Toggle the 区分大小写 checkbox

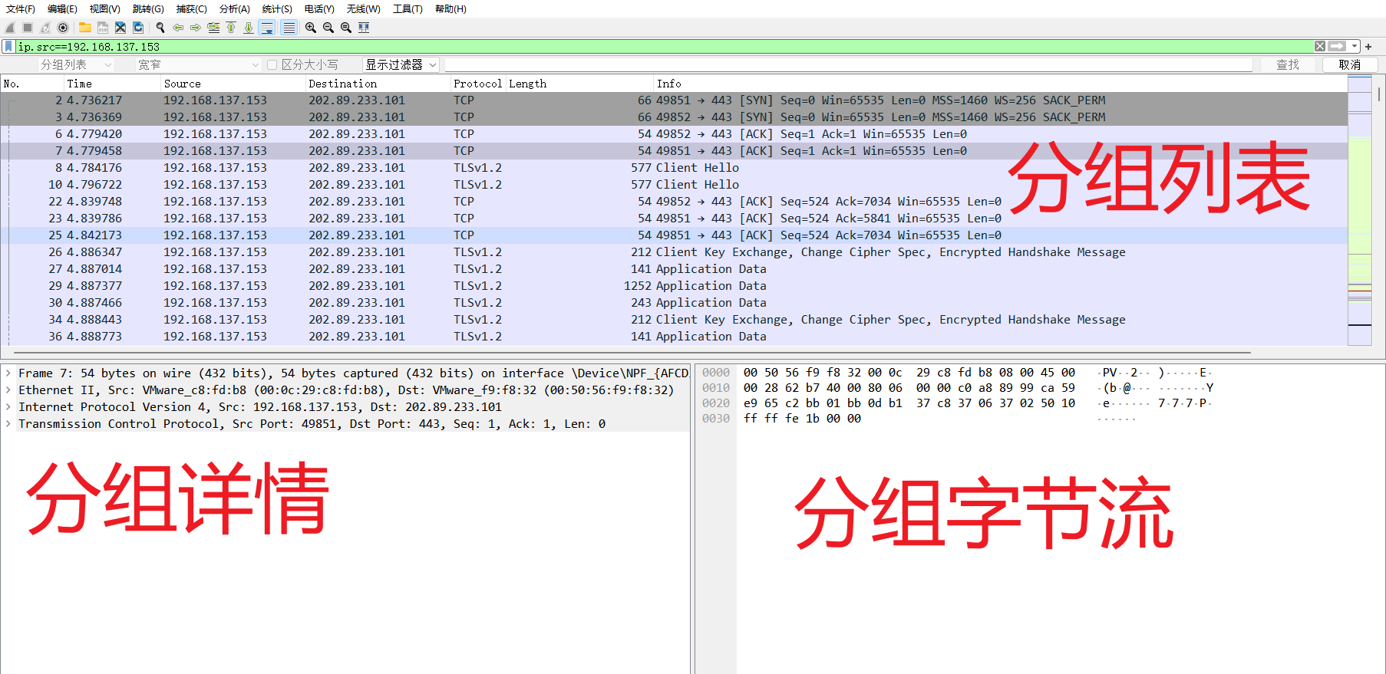(x=272, y=65)
